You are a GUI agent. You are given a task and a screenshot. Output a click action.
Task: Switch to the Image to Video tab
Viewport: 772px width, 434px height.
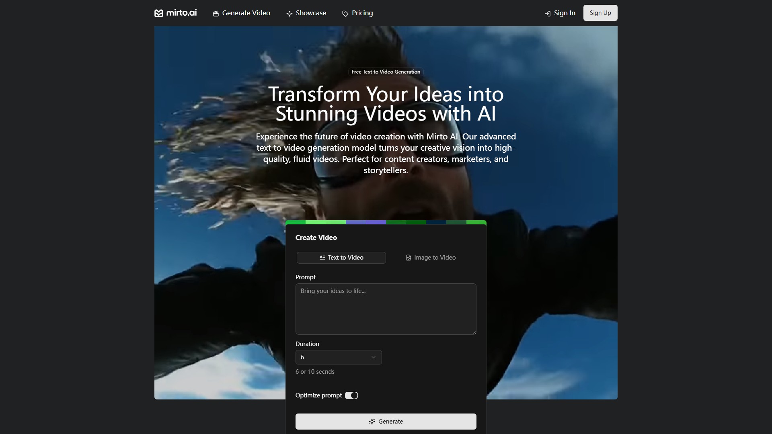coord(431,258)
